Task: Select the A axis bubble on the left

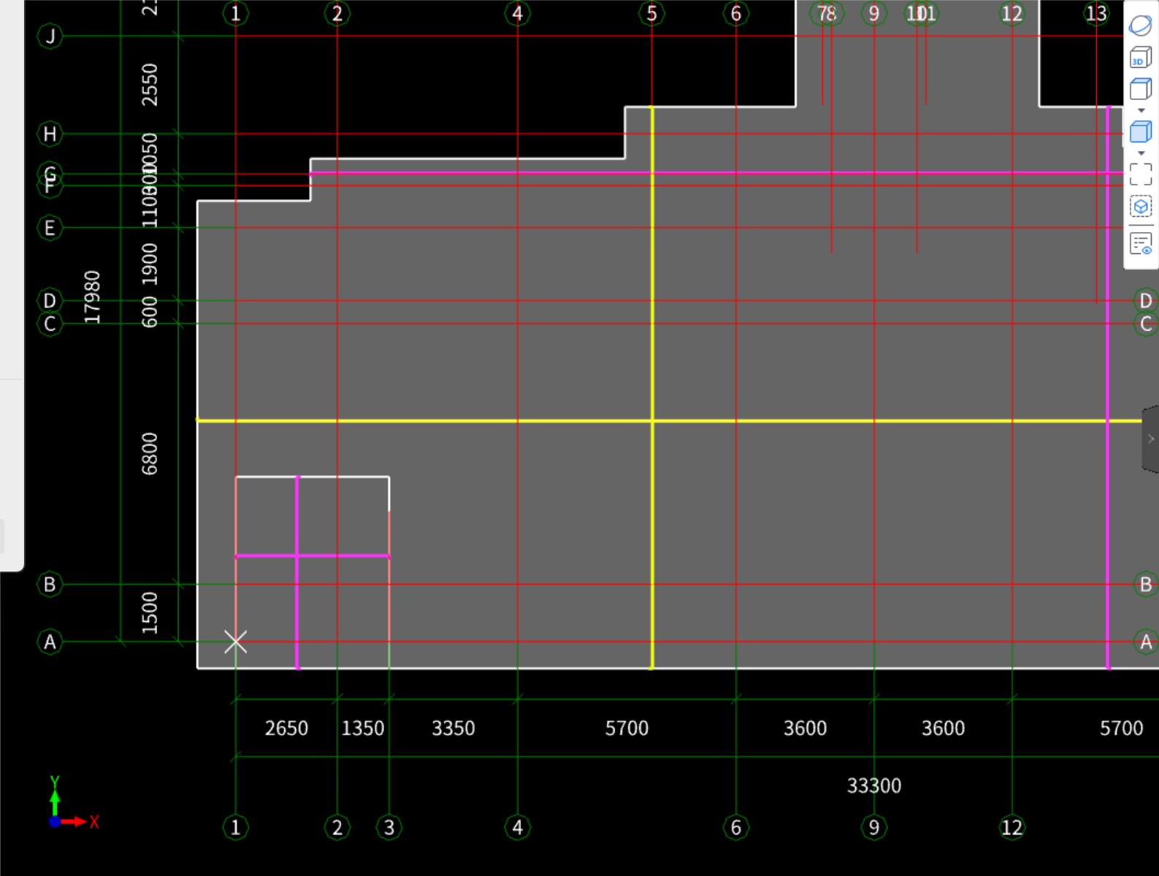Action: click(x=50, y=642)
